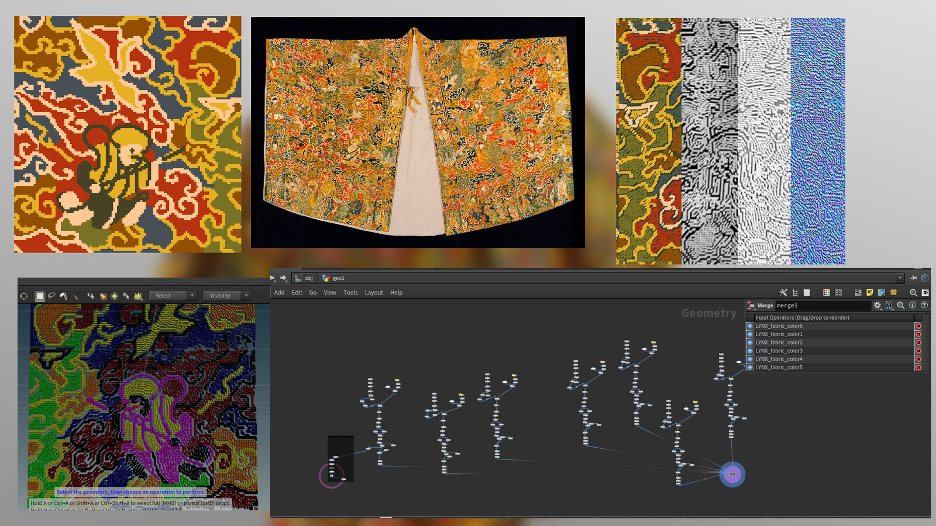Select the box selection tool in viewport toolbar
The width and height of the screenshot is (936, 526).
click(40, 296)
